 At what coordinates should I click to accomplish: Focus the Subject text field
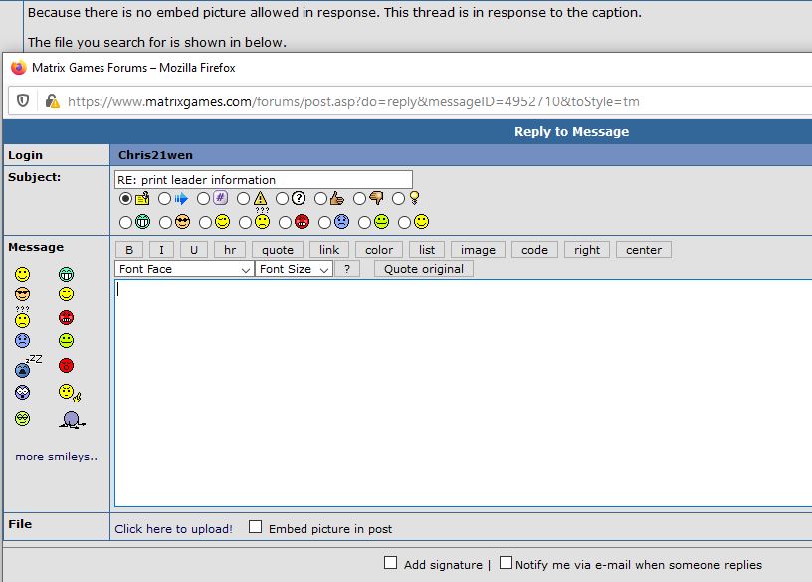point(263,180)
